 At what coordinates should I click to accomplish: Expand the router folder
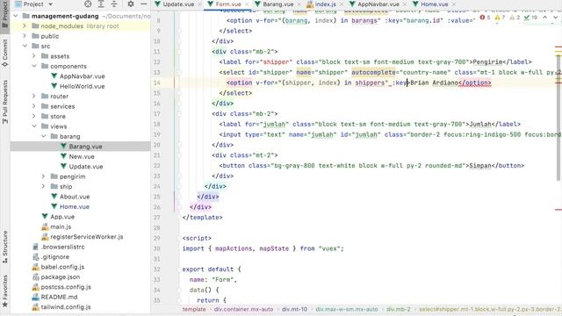34,97
